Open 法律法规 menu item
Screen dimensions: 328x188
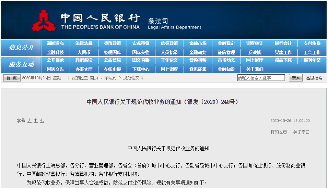[84, 43]
